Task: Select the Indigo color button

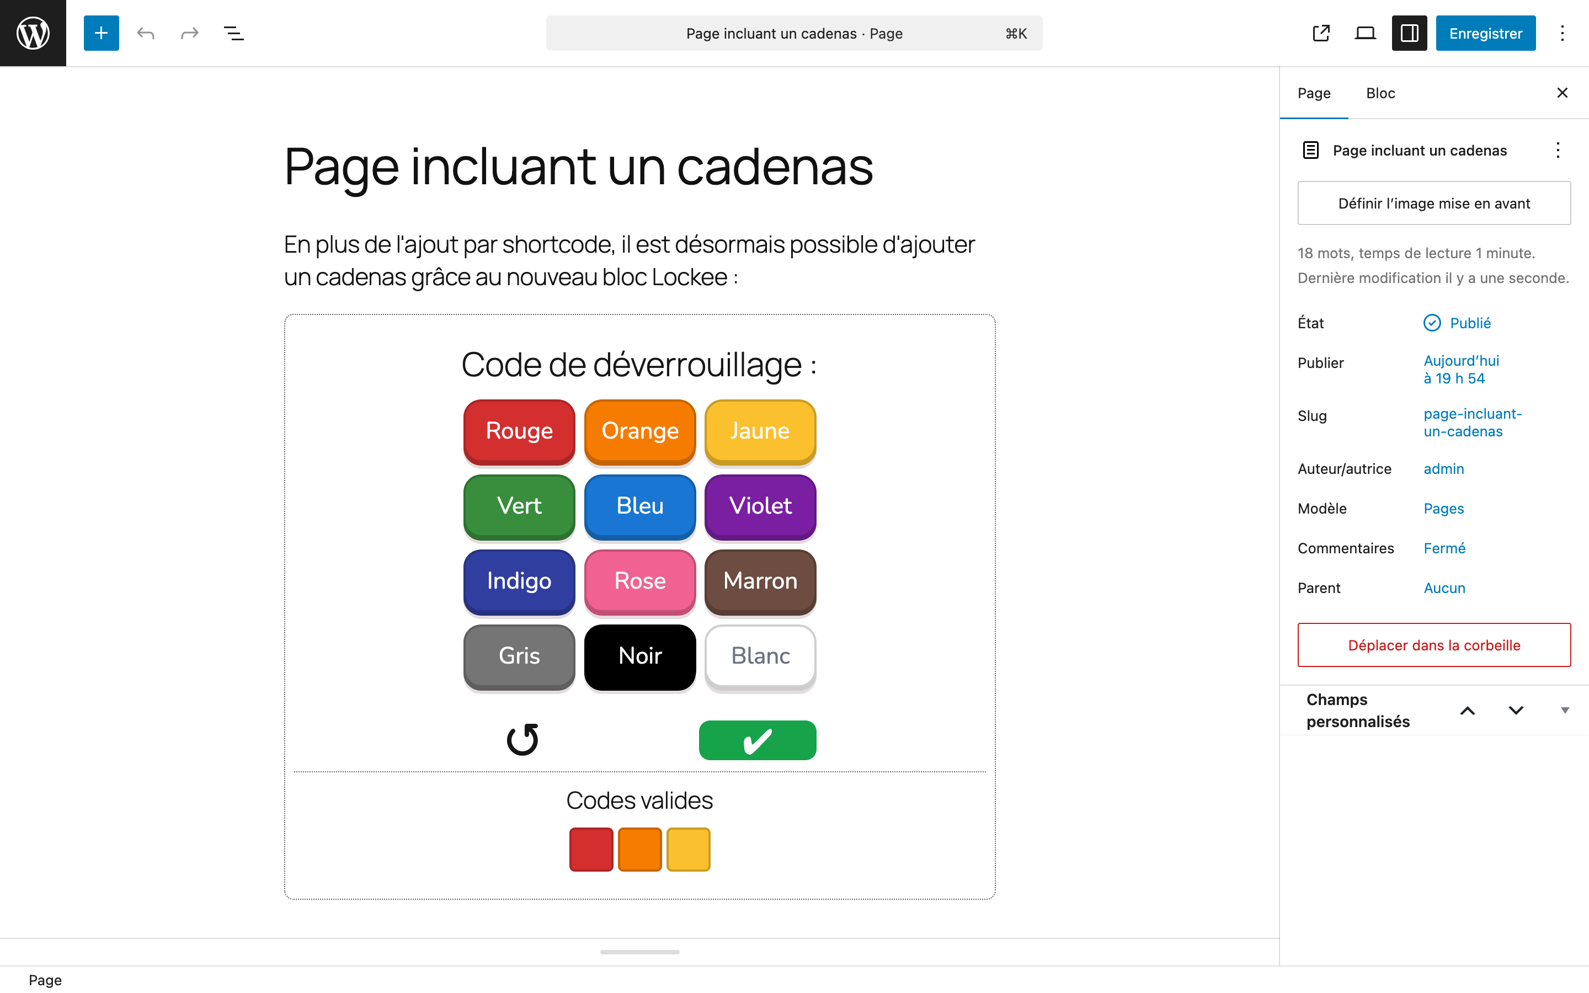Action: pos(519,581)
